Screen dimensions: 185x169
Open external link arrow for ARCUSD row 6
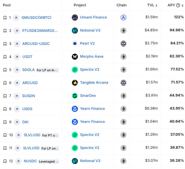(17, 83)
